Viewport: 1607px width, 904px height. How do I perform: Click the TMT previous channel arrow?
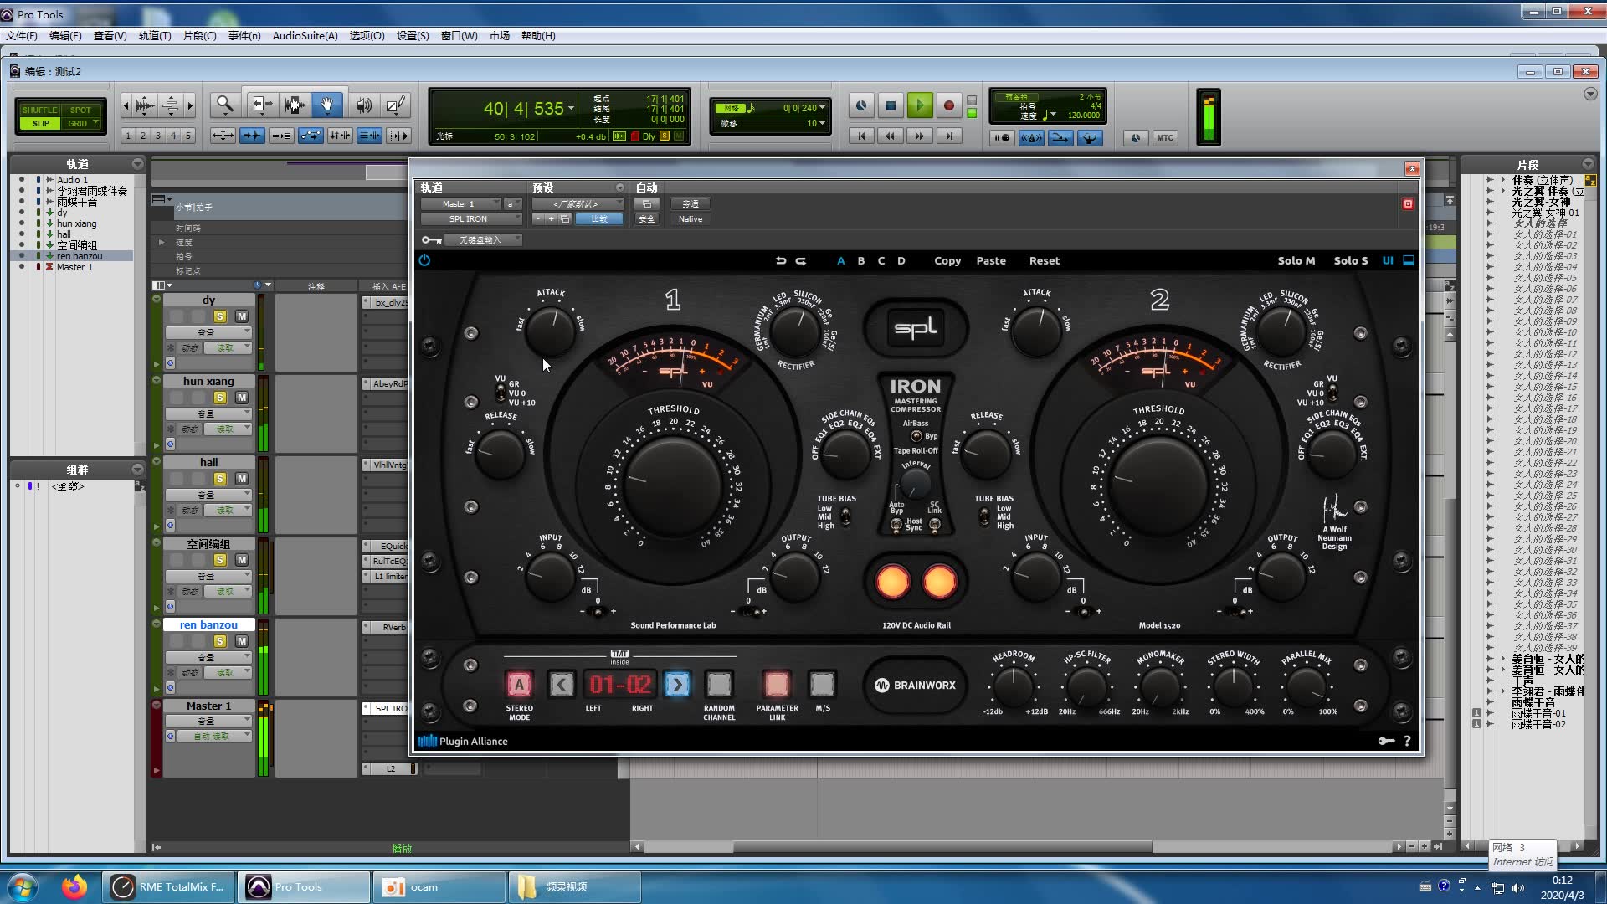tap(562, 685)
